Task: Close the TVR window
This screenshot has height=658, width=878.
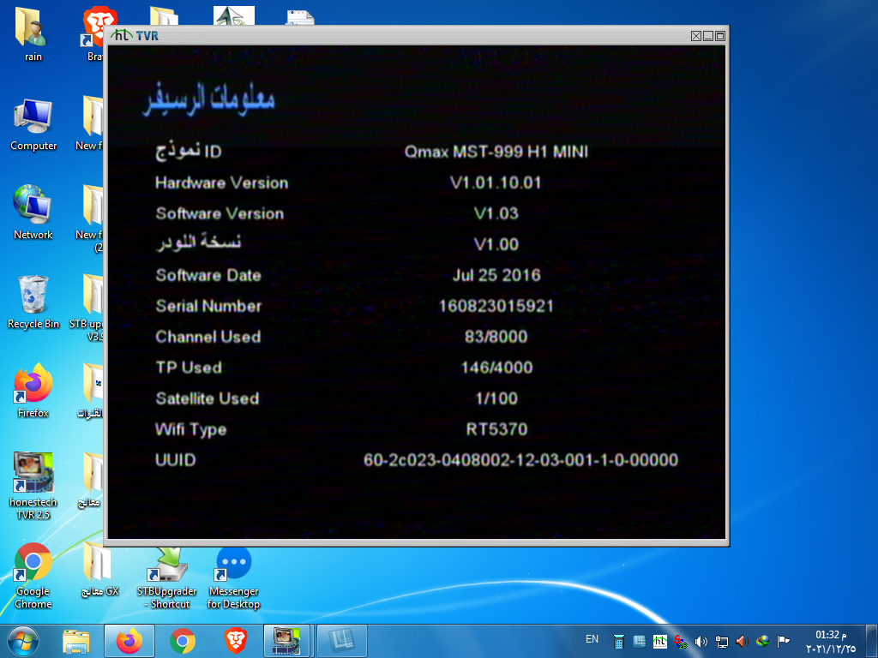Action: tap(696, 36)
